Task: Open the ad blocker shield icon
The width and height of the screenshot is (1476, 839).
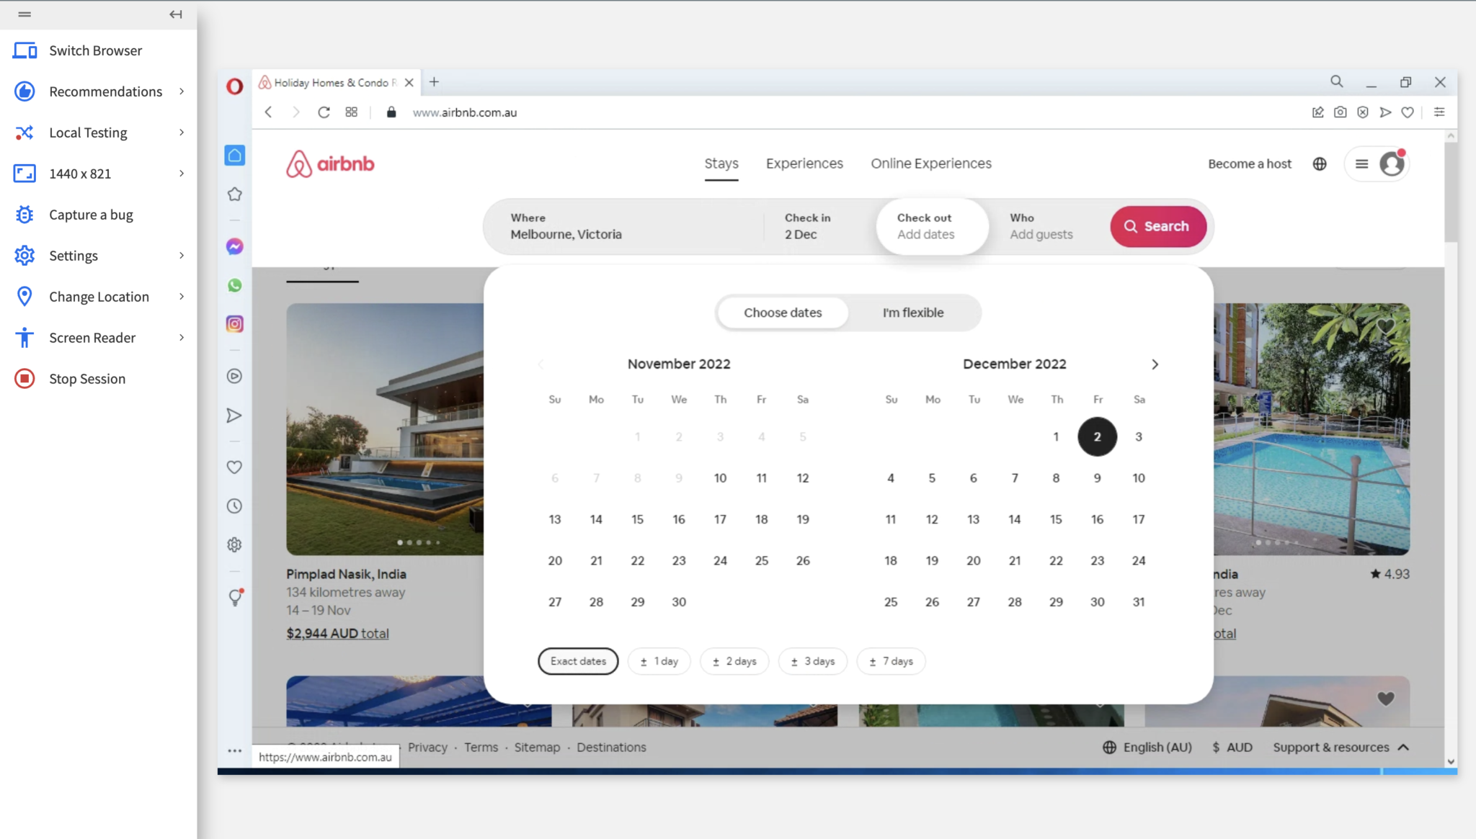Action: pos(1361,112)
